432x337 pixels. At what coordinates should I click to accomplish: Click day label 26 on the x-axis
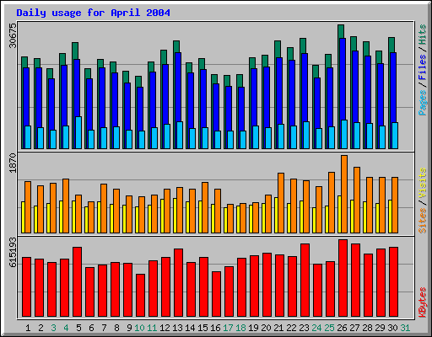[342, 328]
